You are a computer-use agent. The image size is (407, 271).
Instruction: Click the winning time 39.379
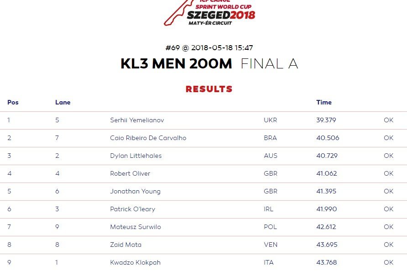point(326,120)
